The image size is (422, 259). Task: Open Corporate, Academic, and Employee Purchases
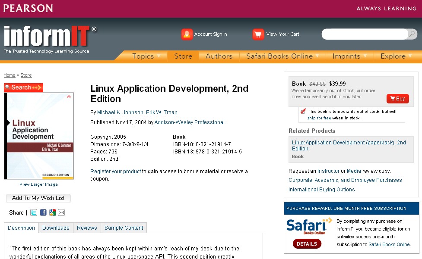(x=345, y=180)
